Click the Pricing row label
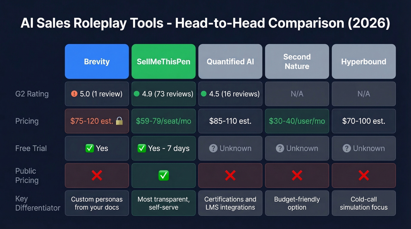The width and height of the screenshot is (411, 229). (27, 121)
